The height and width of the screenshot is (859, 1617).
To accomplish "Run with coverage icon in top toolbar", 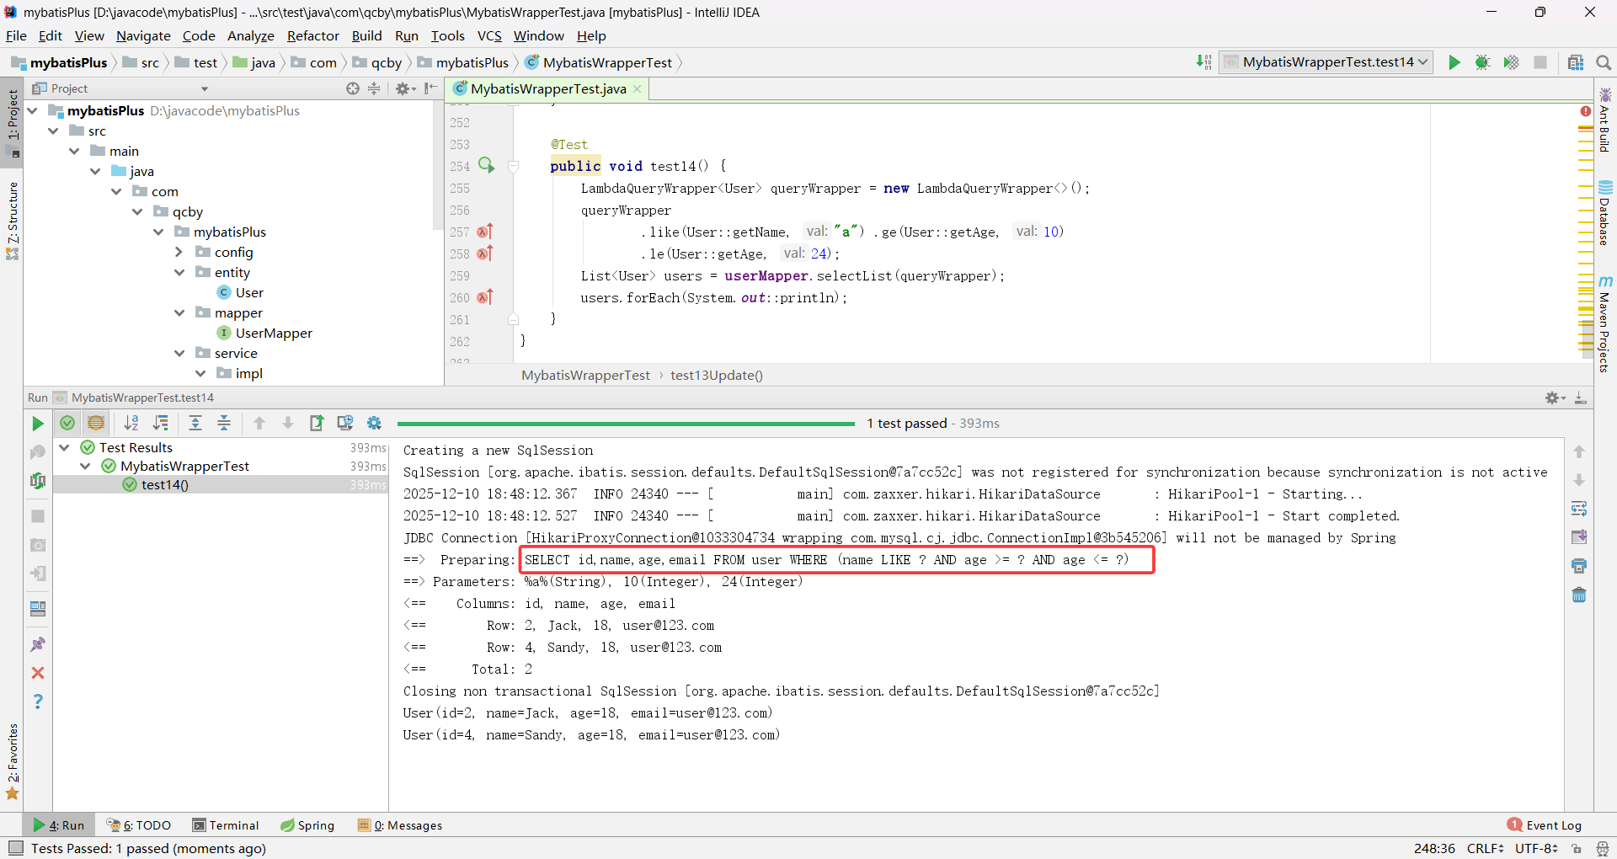I will point(1511,62).
